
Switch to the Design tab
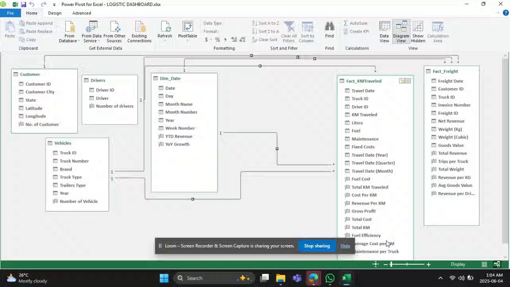click(55, 13)
